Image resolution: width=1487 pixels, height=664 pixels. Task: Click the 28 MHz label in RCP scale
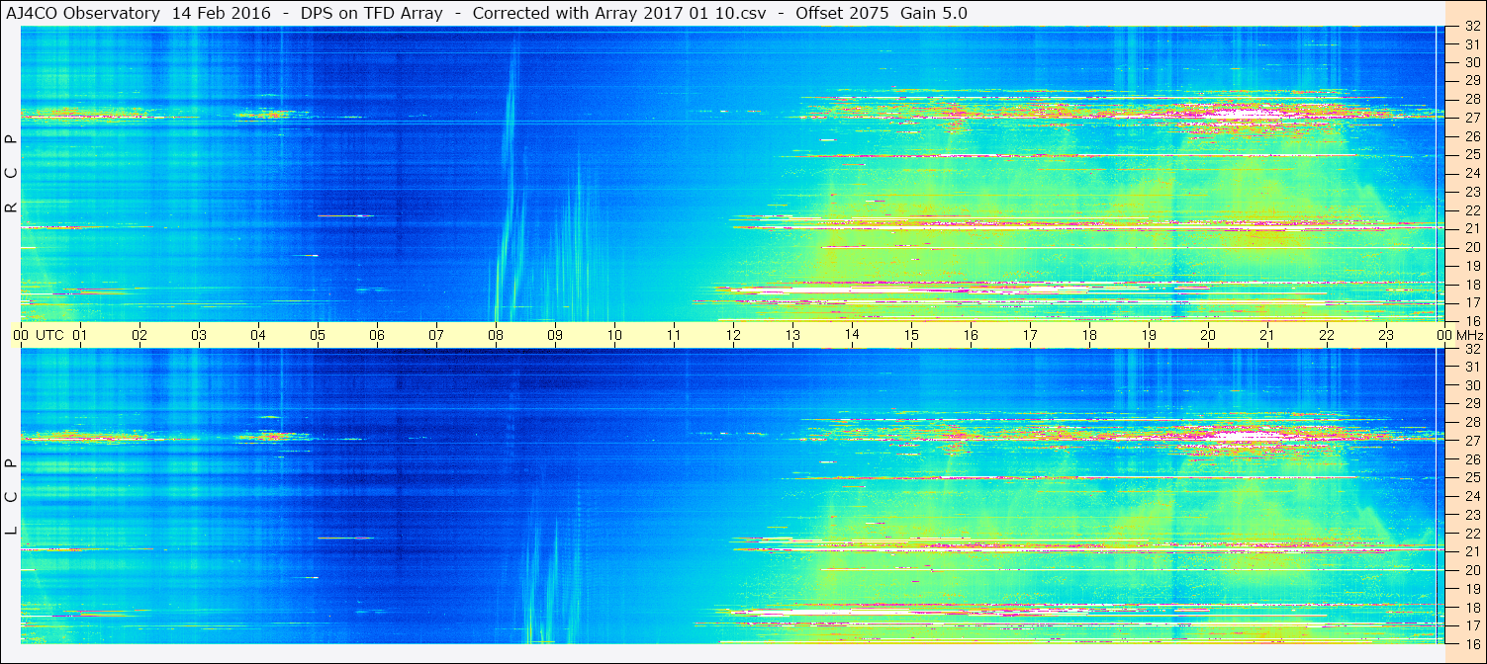pyautogui.click(x=1471, y=99)
